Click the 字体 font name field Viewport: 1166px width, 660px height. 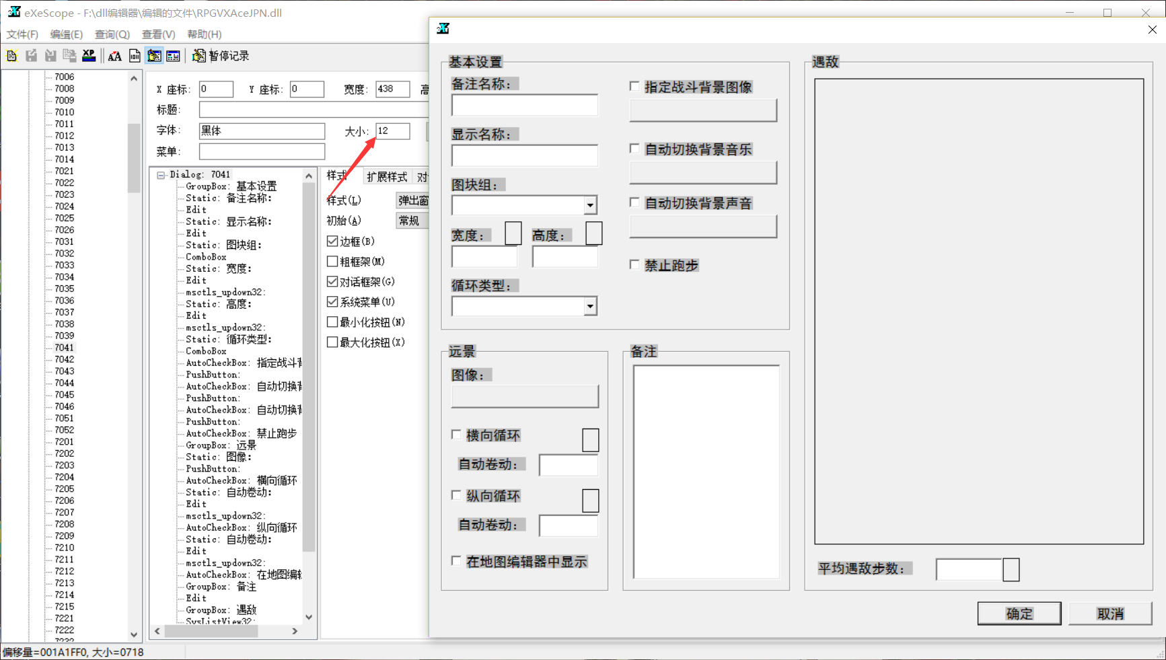262,131
